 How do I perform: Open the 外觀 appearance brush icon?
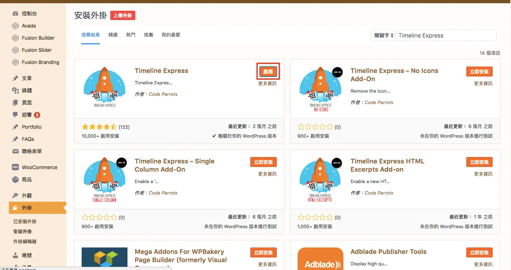[15, 196]
